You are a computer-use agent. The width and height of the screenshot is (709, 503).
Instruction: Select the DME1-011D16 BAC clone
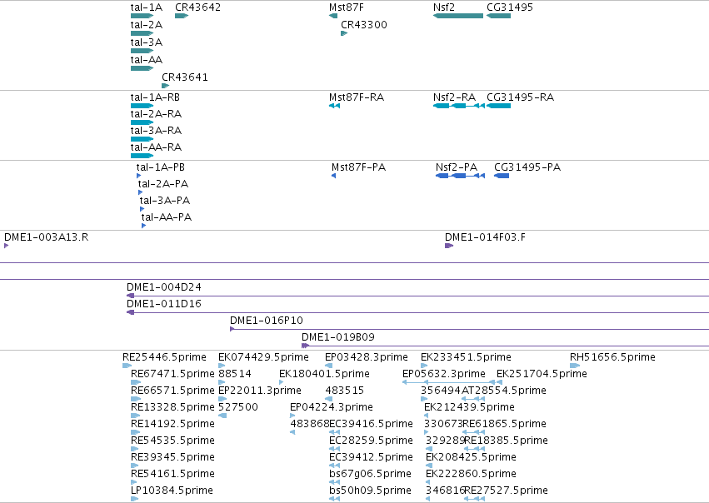(x=417, y=313)
